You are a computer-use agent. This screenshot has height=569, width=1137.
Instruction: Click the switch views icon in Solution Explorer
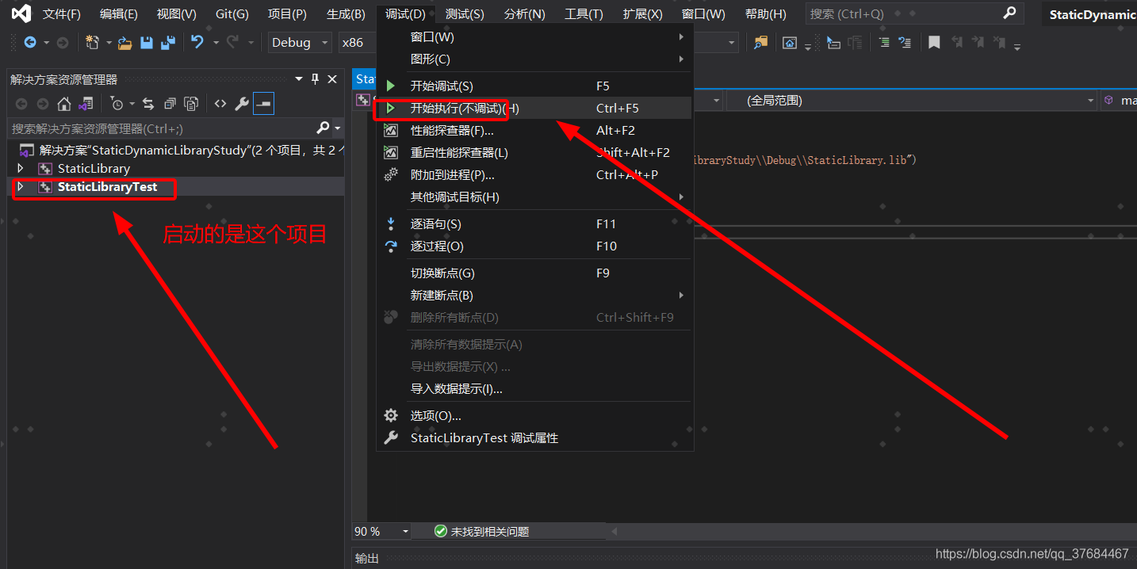coord(86,104)
